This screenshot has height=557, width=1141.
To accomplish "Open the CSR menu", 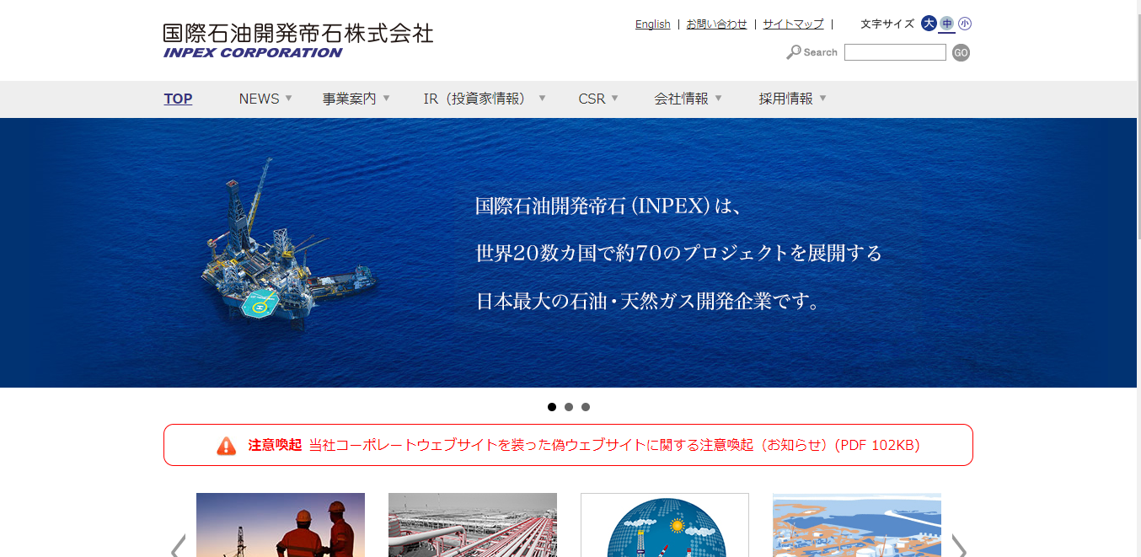I will (592, 99).
